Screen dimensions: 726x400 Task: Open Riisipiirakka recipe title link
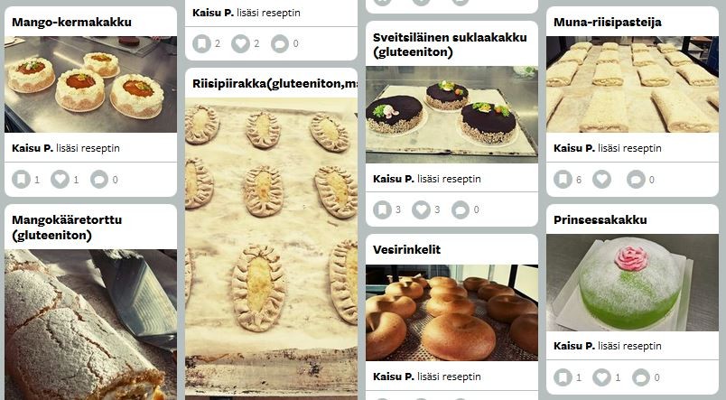[x=275, y=84]
